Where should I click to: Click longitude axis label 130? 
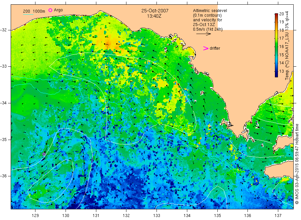(x=66, y=216)
